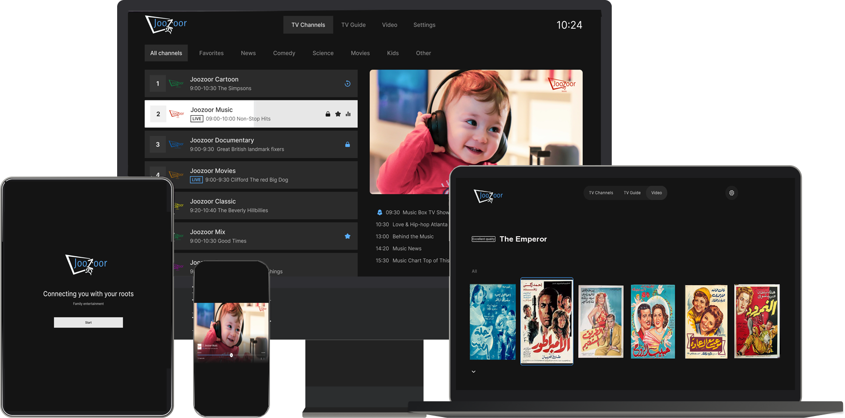Image resolution: width=845 pixels, height=418 pixels.
Task: Open the TV Guide tab on the TV
Action: click(x=353, y=25)
